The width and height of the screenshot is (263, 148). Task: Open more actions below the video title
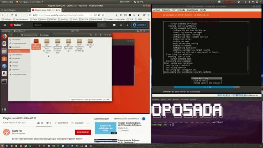pyautogui.click(x=88, y=123)
